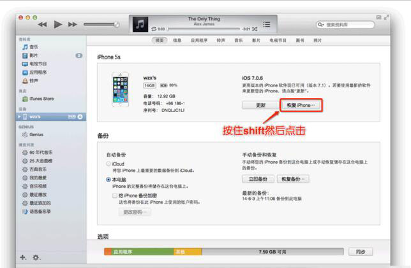411x268 pixels.
Task: Open the 语音备忘录 voice memos playlist
Action: point(36,211)
